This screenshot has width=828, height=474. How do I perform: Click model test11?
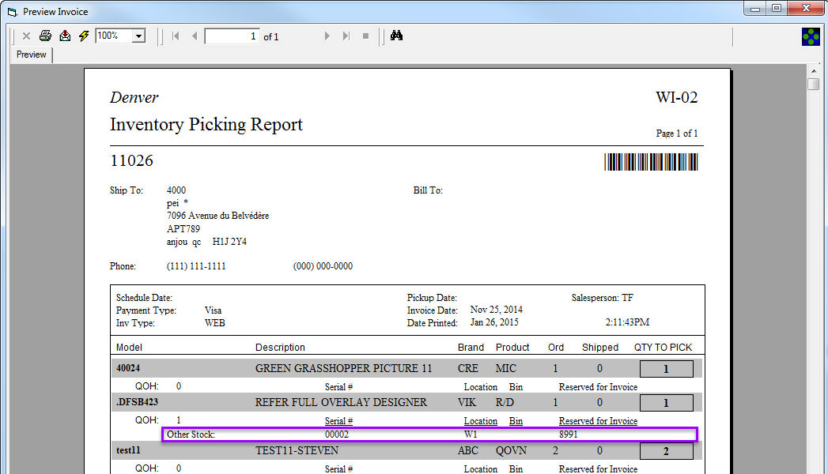coord(128,450)
